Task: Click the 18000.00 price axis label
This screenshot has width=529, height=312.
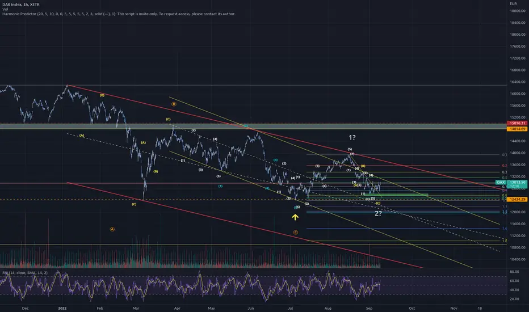Action: [518, 35]
